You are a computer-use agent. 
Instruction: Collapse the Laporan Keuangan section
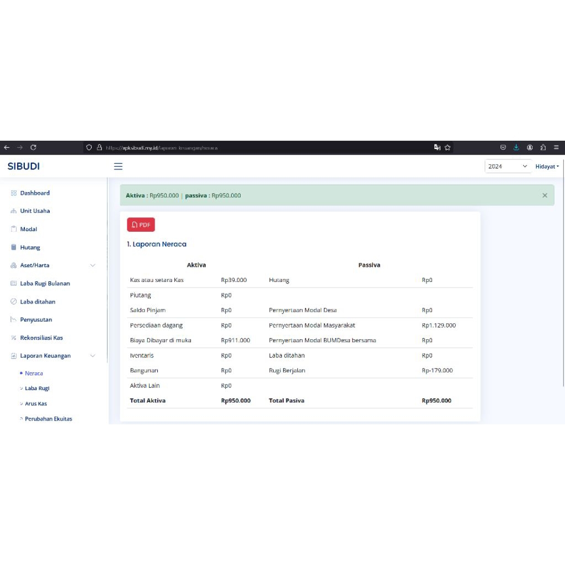pyautogui.click(x=93, y=355)
